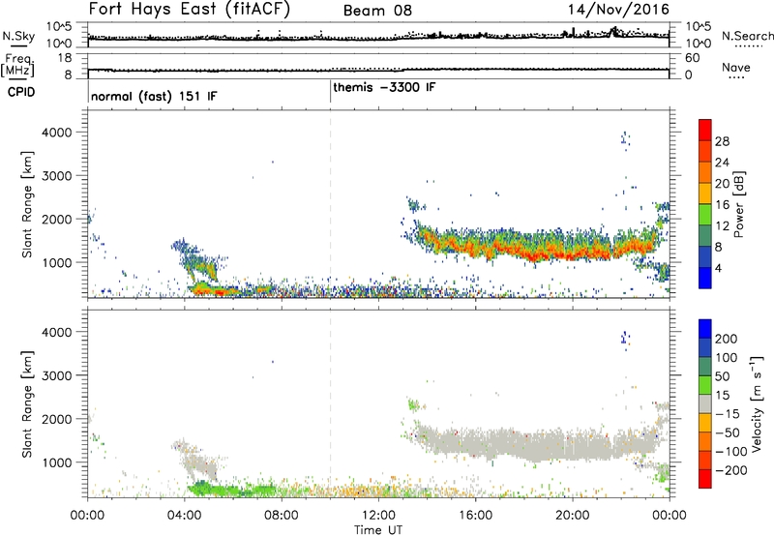Click the "28" Power scale value
The width and height of the screenshot is (774, 536).
722,141
